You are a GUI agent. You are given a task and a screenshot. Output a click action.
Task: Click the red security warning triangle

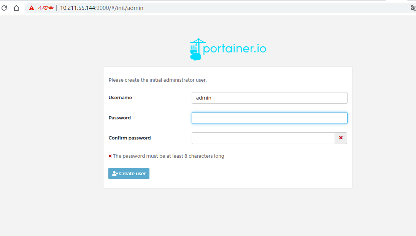coord(32,8)
